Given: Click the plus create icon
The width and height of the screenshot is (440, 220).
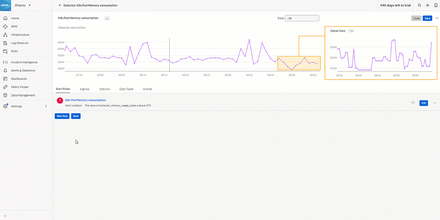Looking at the screenshot, I should (428, 5).
